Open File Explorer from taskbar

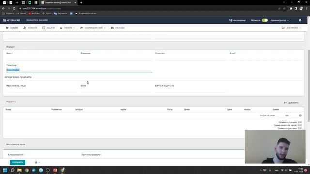pos(19,170)
